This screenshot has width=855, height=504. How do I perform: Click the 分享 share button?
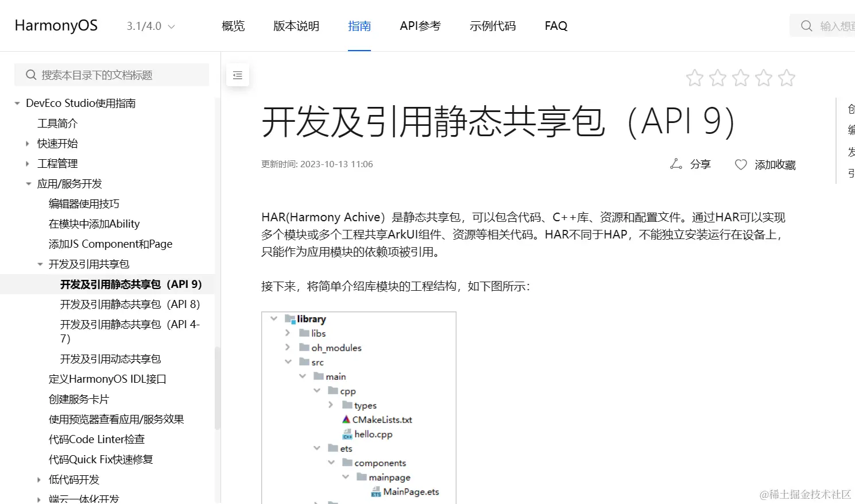(690, 164)
